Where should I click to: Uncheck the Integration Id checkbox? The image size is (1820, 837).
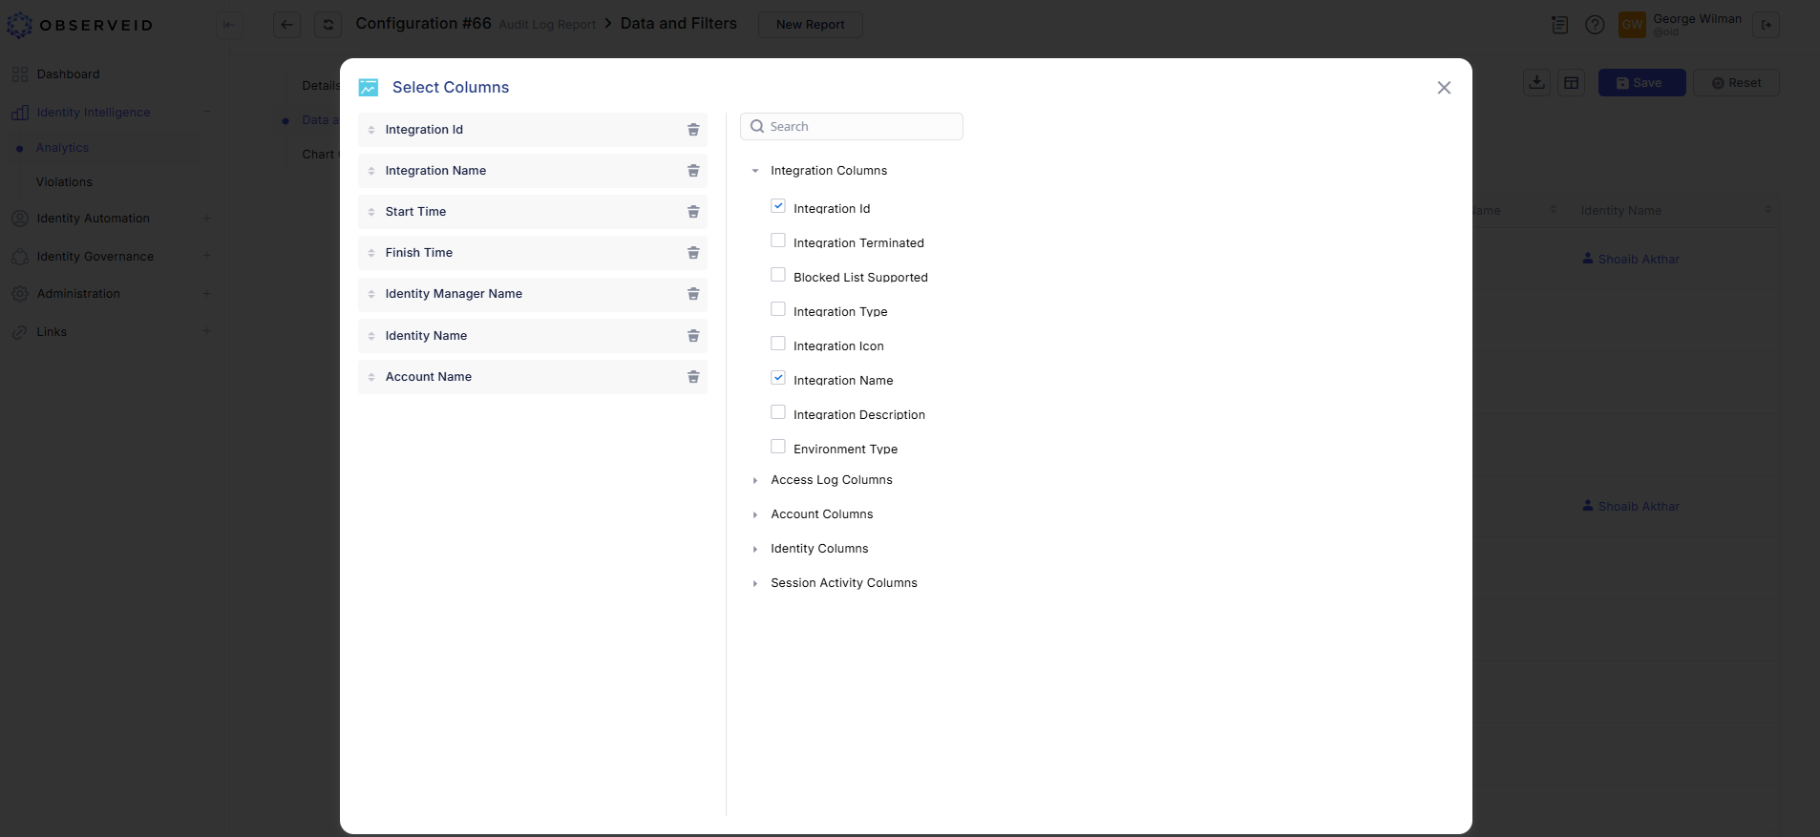[778, 206]
